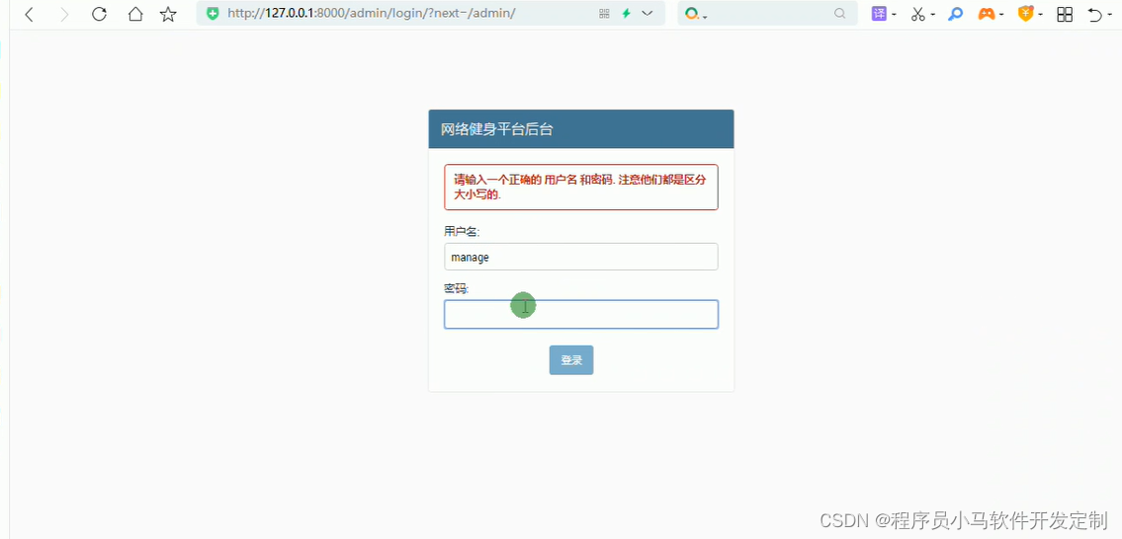Click the green security shield icon

click(213, 14)
